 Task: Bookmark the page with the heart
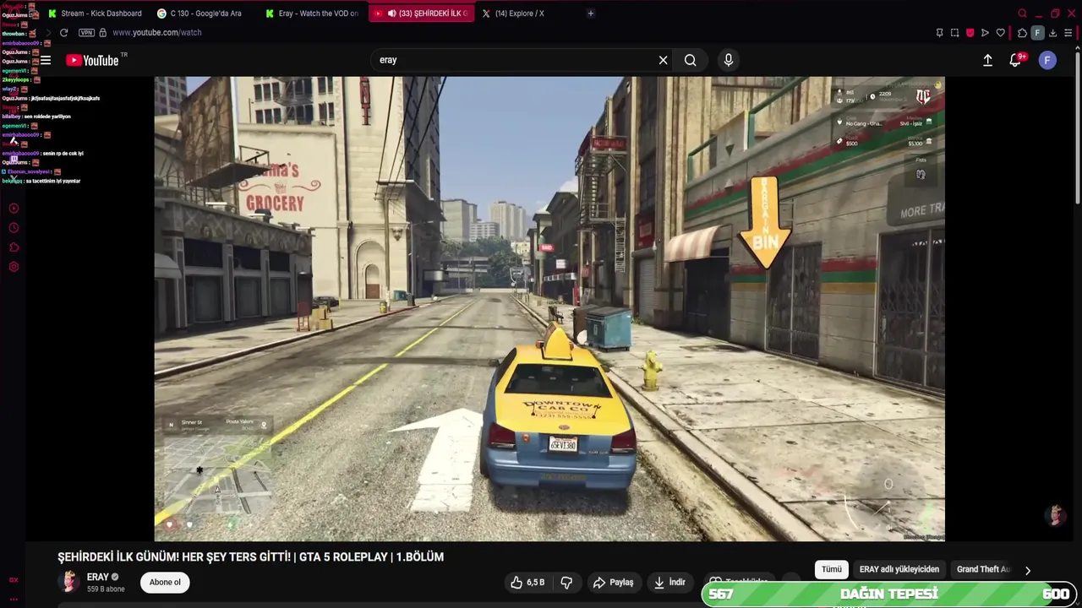1001,33
